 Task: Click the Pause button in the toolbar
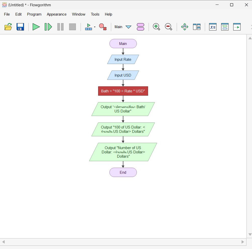pos(60,27)
